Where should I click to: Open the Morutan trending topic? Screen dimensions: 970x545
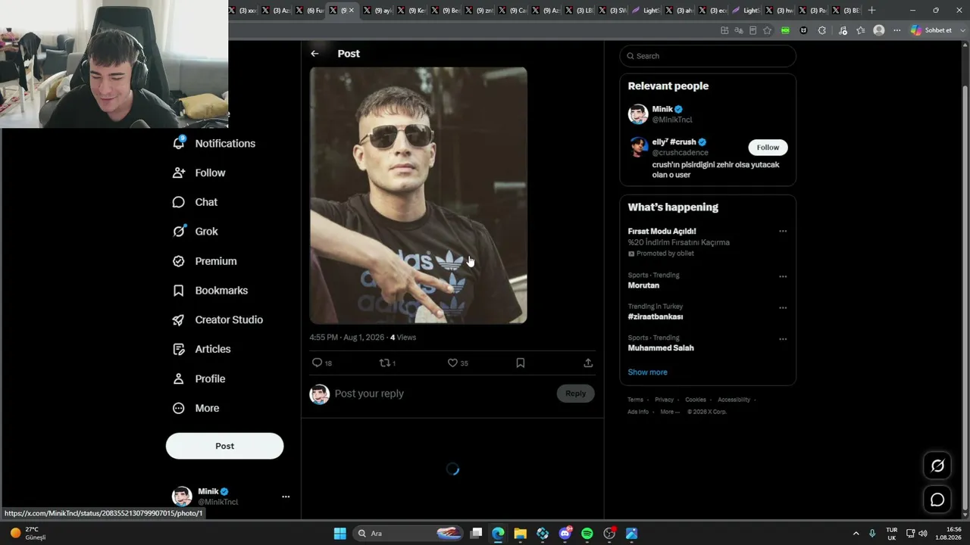643,285
